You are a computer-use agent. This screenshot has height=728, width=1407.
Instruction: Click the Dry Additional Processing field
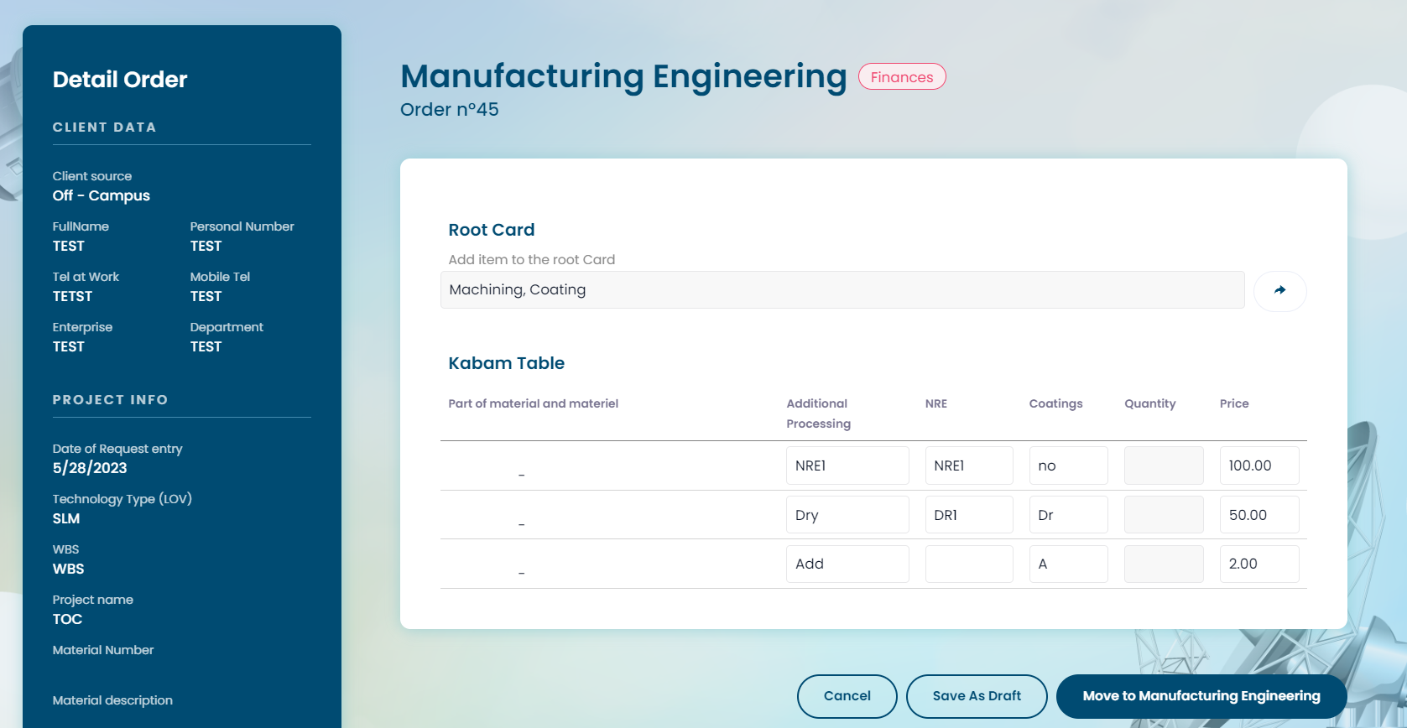coord(847,515)
